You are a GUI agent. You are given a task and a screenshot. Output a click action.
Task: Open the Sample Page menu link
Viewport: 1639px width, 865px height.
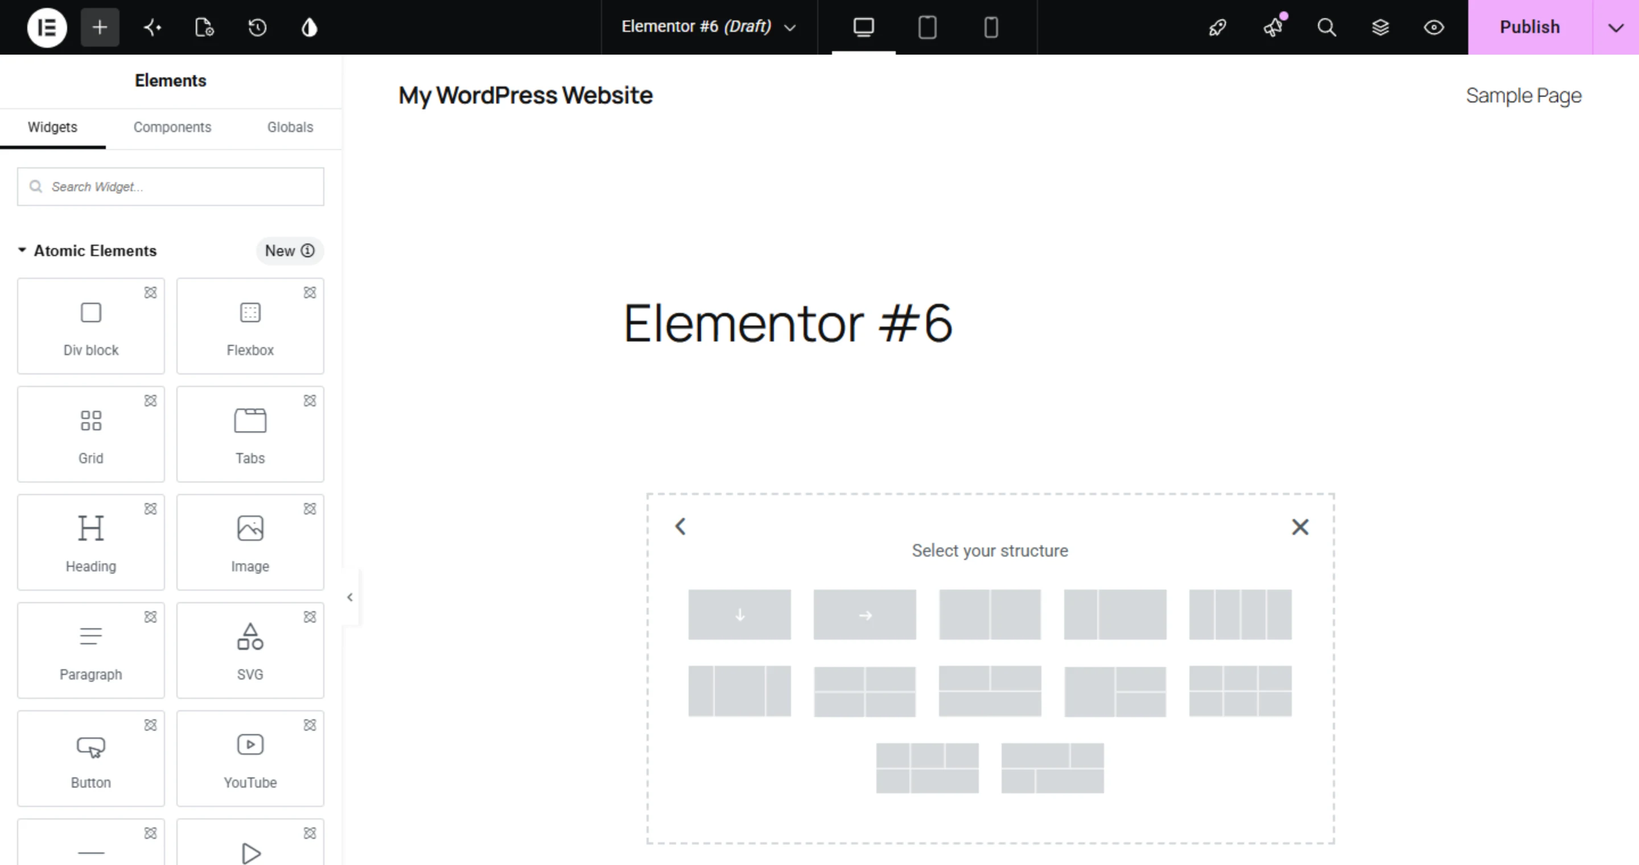click(x=1523, y=96)
